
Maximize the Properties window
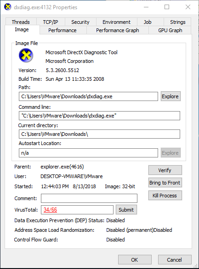pos(167,7)
